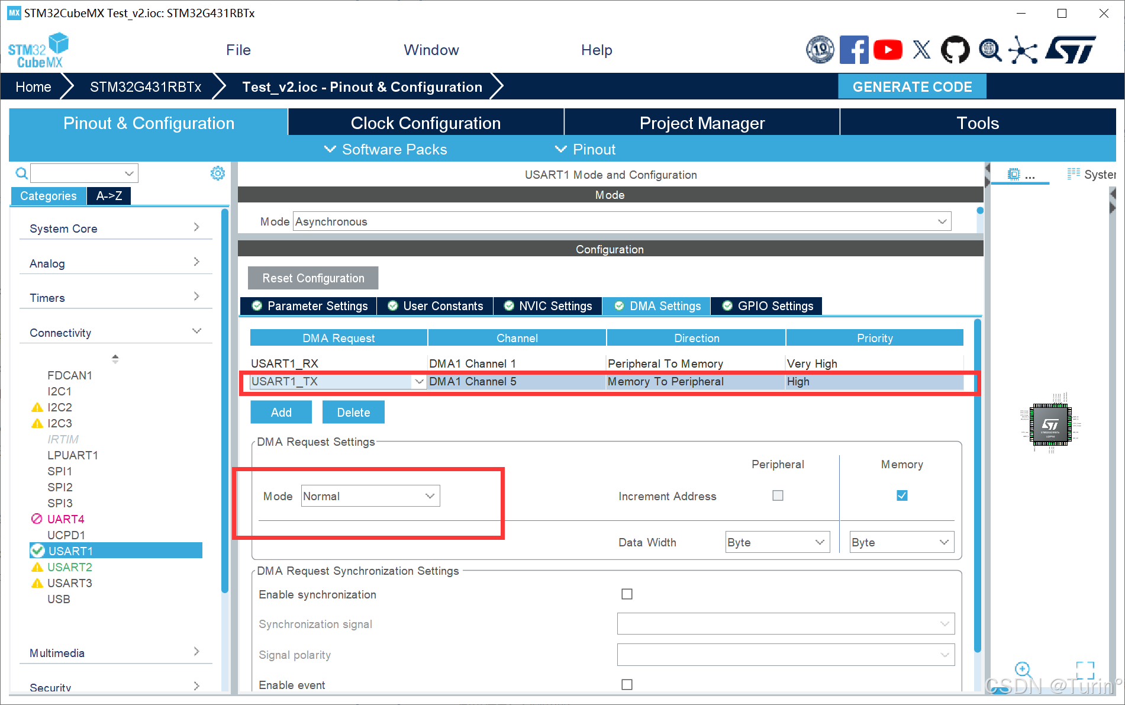Expand the Analog category
This screenshot has height=705, width=1125.
click(x=115, y=263)
